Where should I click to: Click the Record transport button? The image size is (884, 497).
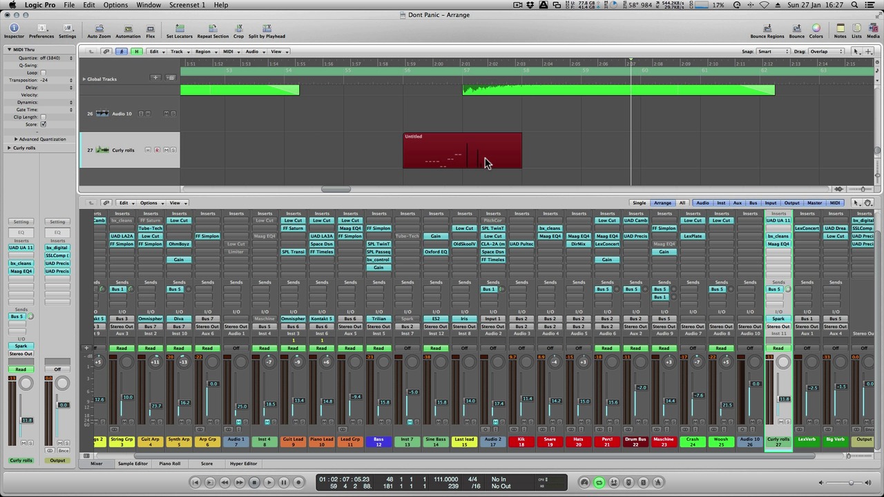pyautogui.click(x=299, y=483)
